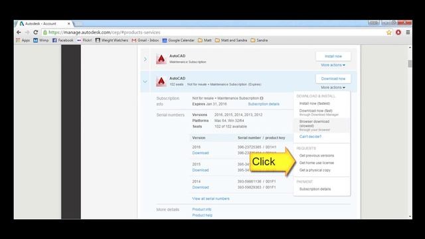The height and width of the screenshot is (239, 425).
Task: Open the Gmail - Inbox bookmark
Action: (145, 40)
